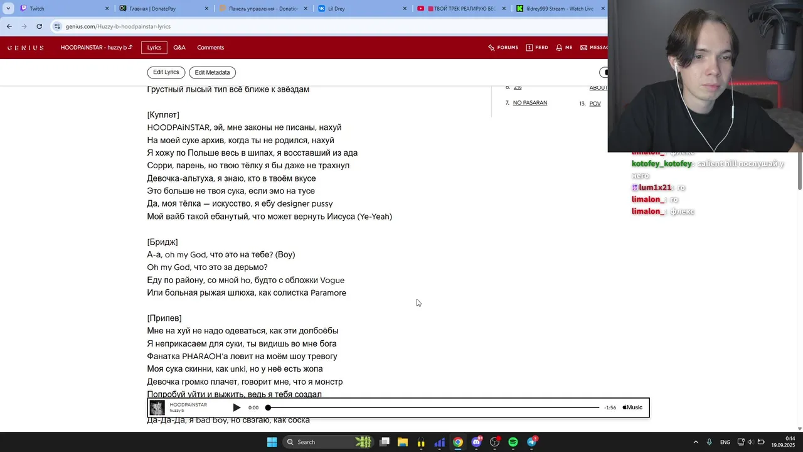Open Task View on the taskbar
The image size is (803, 452).
(x=385, y=442)
